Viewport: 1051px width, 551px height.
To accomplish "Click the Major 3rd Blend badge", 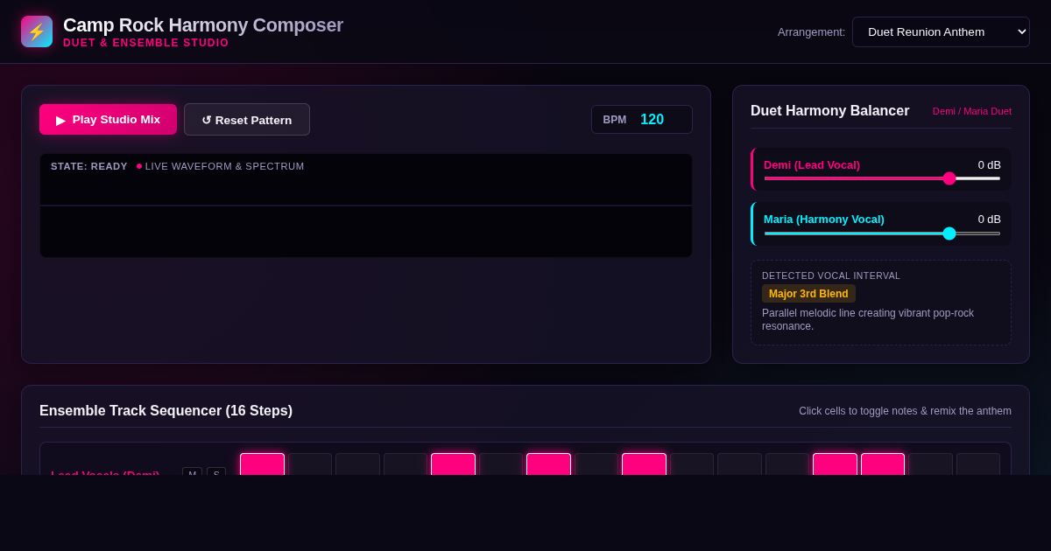I will [808, 294].
